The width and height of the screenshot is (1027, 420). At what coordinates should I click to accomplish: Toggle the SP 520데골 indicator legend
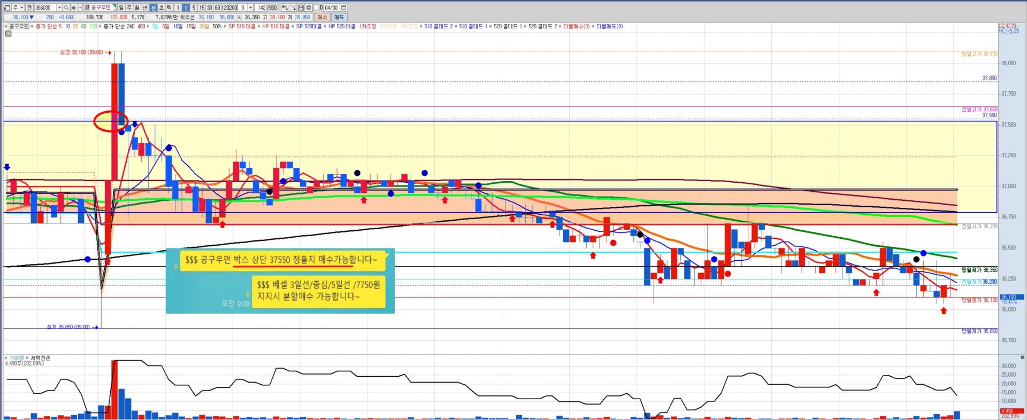tap(307, 26)
